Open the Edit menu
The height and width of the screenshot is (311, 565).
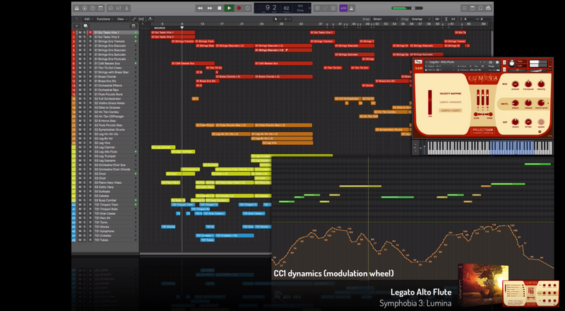88,19
